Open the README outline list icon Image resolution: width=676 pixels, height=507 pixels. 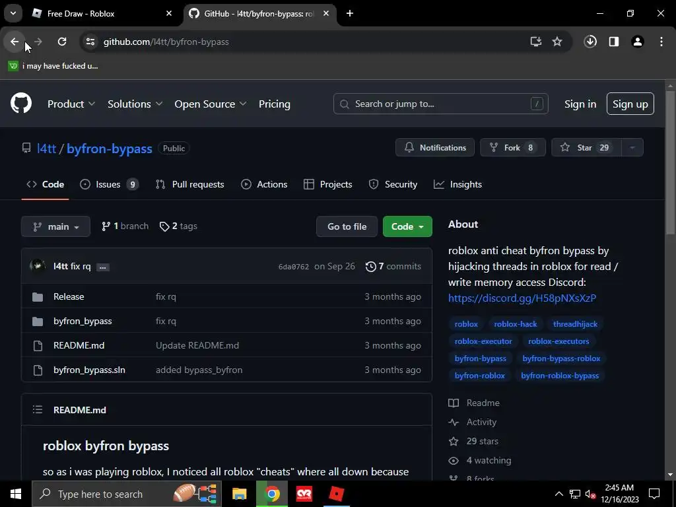click(x=38, y=409)
